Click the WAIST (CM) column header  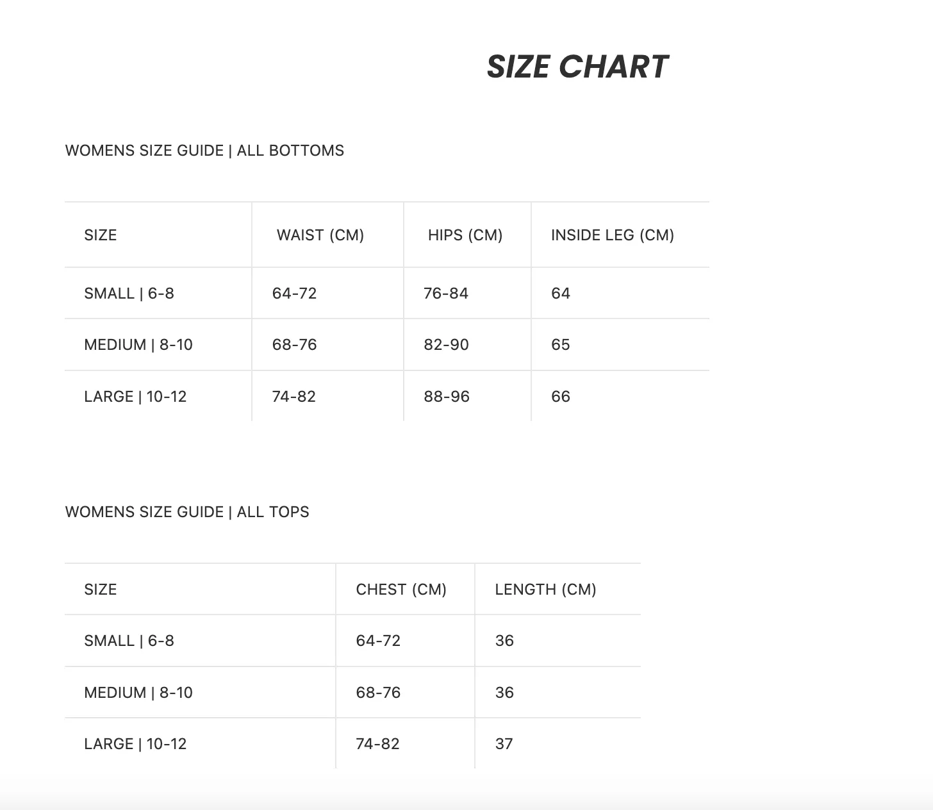tap(320, 235)
